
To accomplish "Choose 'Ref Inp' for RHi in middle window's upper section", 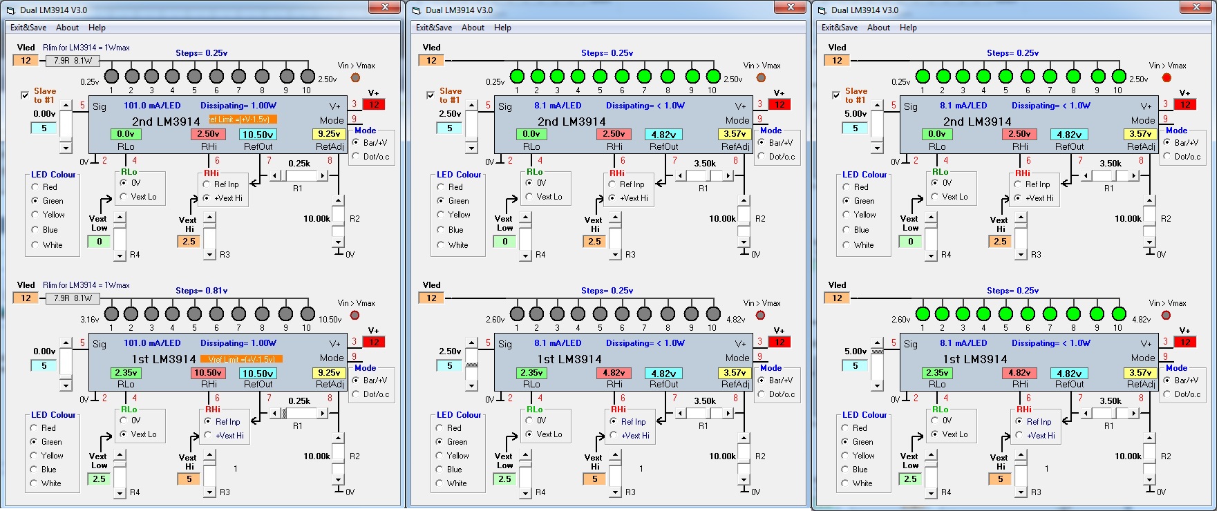I will (612, 184).
